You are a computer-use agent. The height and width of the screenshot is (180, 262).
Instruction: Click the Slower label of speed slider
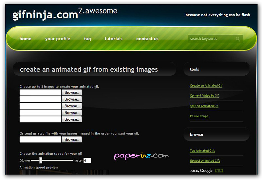coord(25,160)
